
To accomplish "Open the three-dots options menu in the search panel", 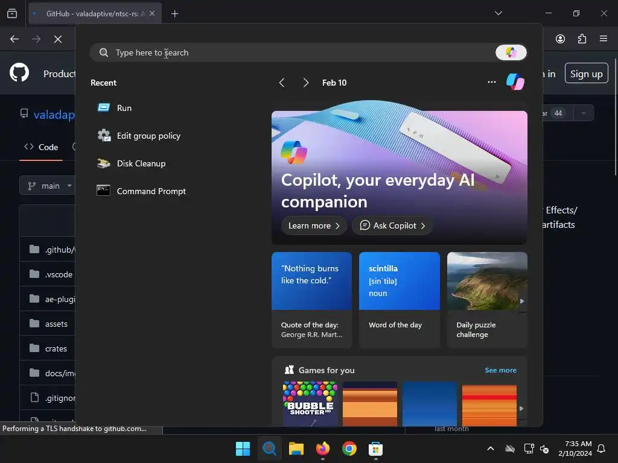I will (491, 82).
